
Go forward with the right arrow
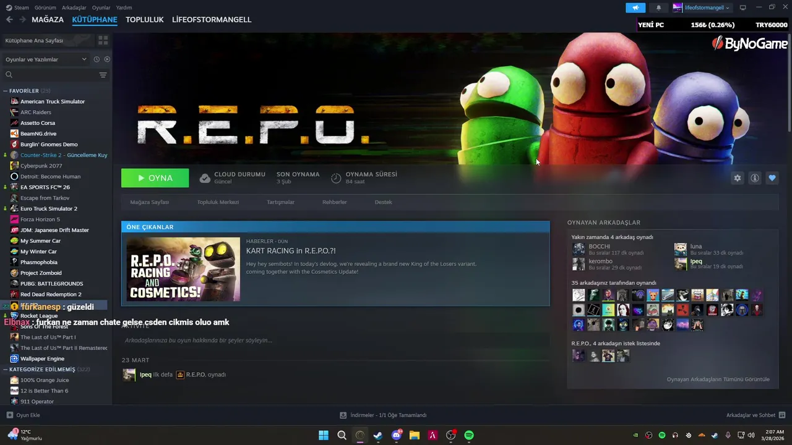22,20
